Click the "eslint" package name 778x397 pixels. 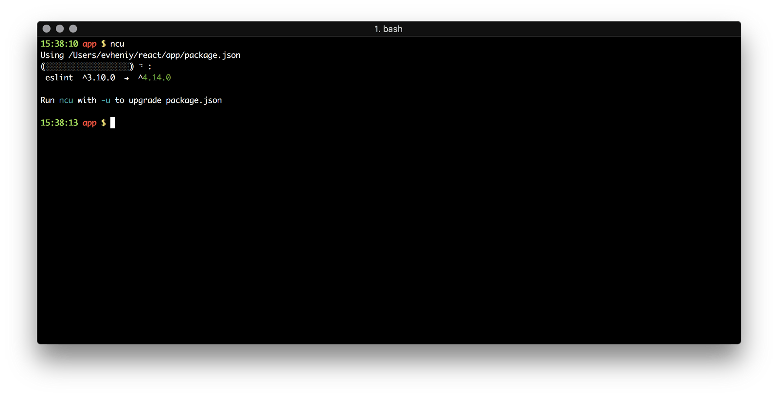(x=59, y=78)
